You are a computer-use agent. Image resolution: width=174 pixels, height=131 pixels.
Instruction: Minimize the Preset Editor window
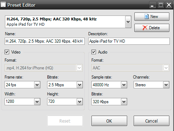click(x=153, y=5)
